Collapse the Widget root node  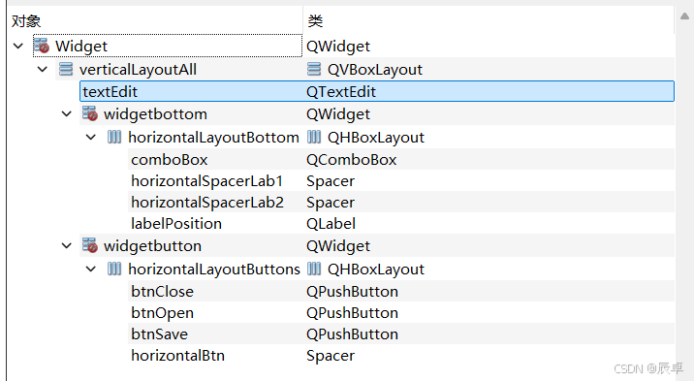18,46
